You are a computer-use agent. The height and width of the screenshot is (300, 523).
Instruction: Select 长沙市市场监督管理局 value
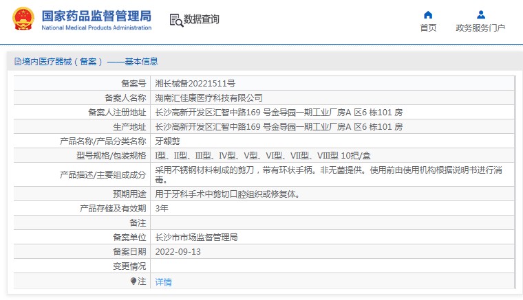tap(196, 237)
